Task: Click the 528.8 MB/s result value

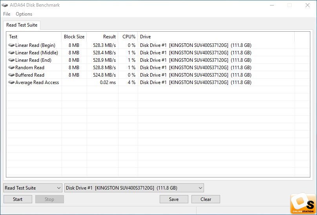Action: pyautogui.click(x=104, y=68)
